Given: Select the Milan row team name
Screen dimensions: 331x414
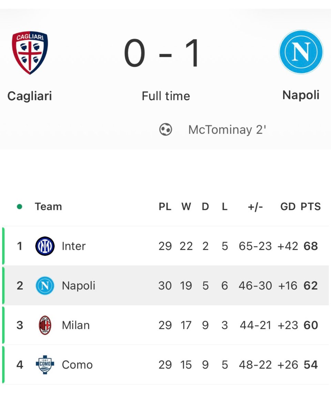Looking at the screenshot, I should pyautogui.click(x=76, y=325).
